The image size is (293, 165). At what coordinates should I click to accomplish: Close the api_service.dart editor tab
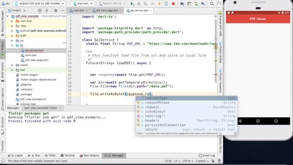[151, 11]
